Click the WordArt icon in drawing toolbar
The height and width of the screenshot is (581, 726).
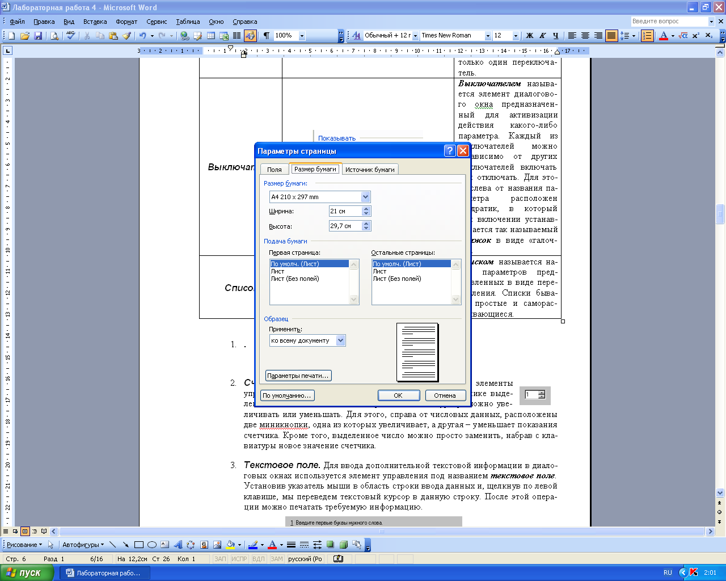pos(178,545)
